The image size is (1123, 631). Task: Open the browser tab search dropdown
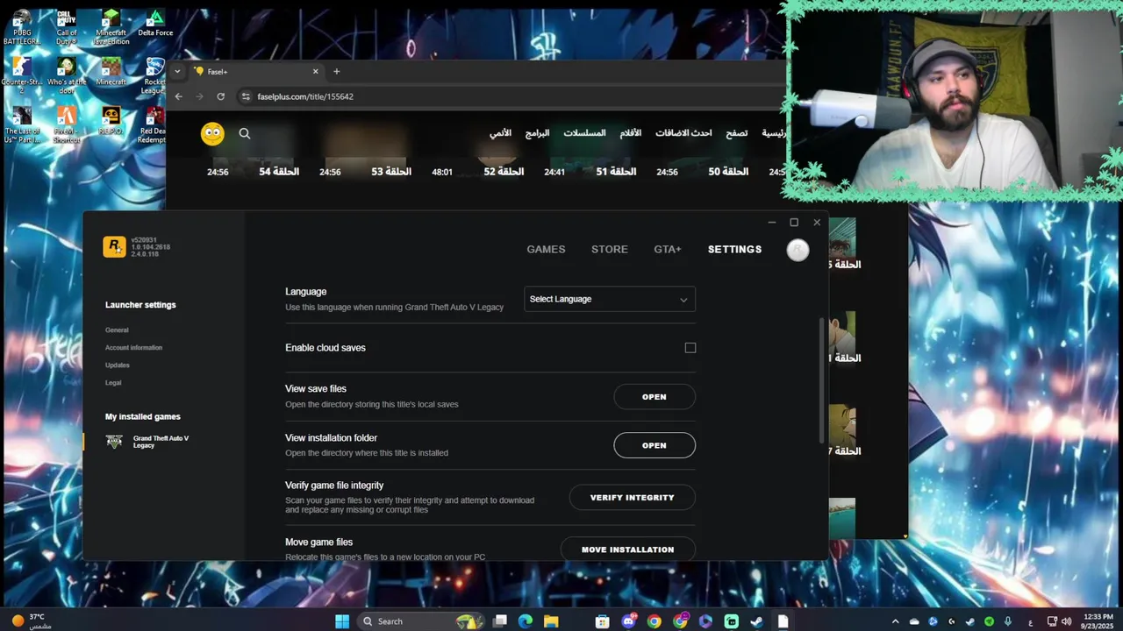coord(177,71)
